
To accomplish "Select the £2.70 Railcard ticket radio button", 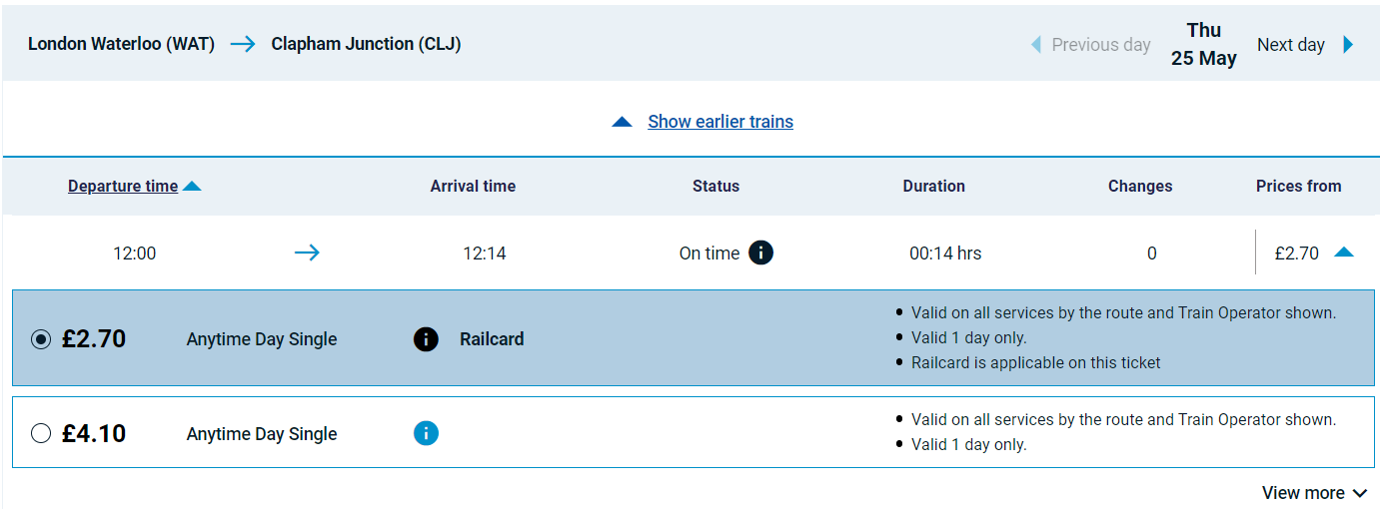I will 41,339.
